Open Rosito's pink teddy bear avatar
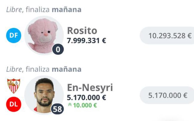Viewport: 194px width, 121px height. point(43,34)
